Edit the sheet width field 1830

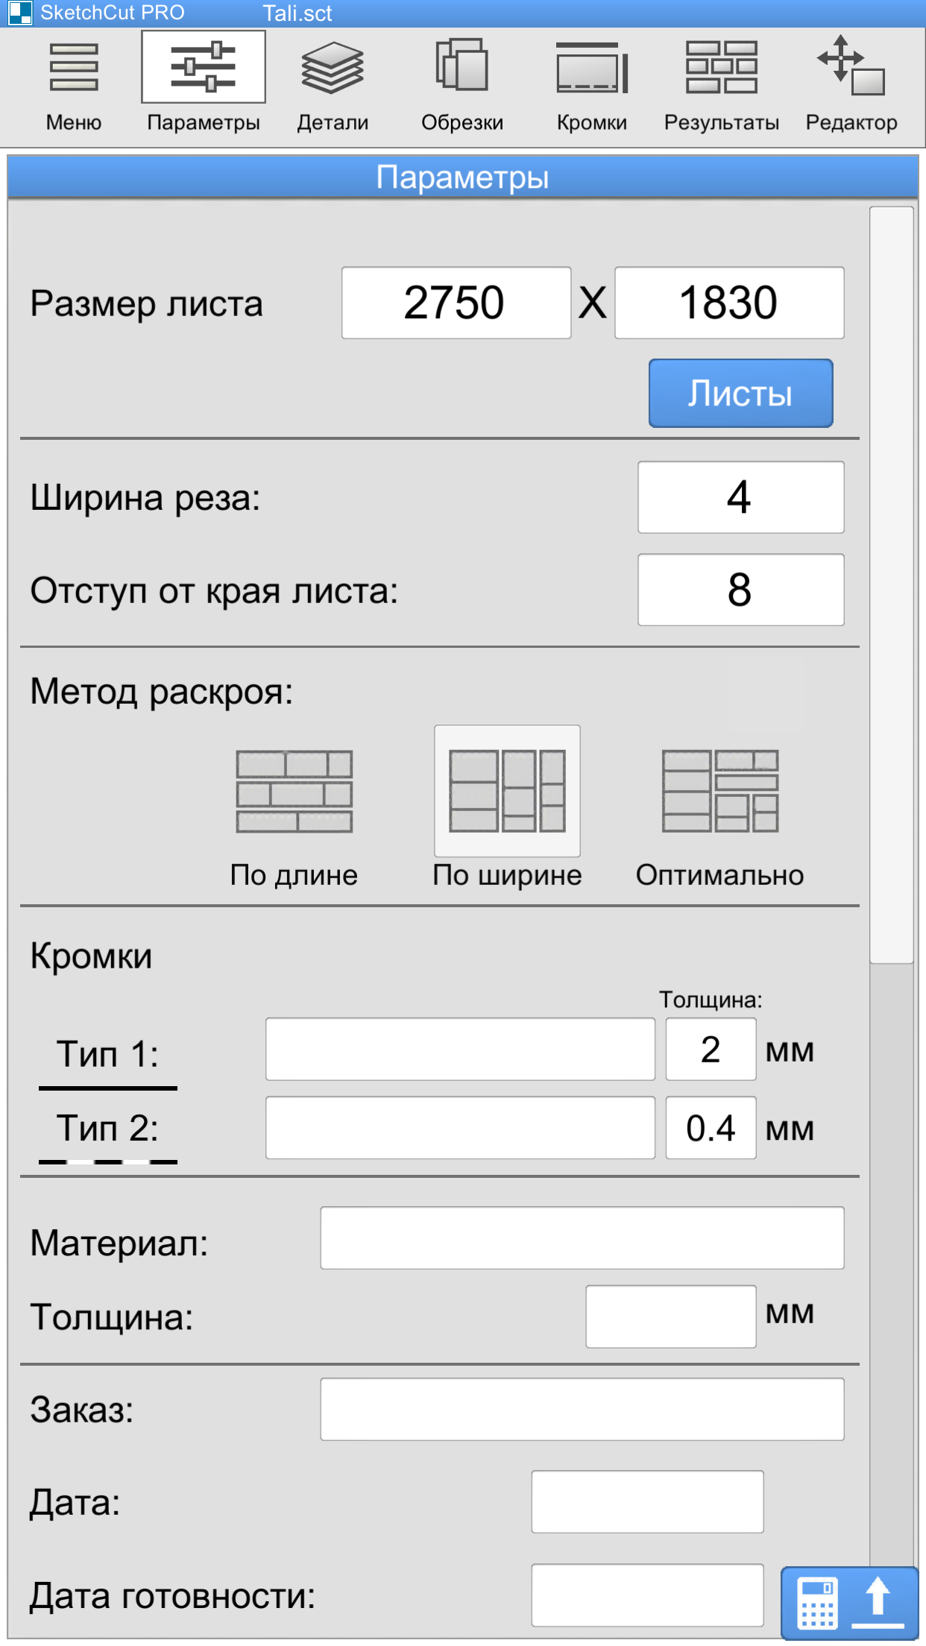(x=729, y=303)
